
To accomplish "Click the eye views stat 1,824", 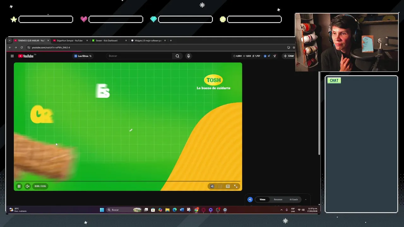I will (247, 56).
